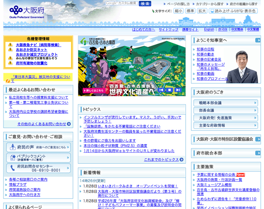Click the previous slide button on banner
Viewport: 264px width, 209px height.
click(x=161, y=90)
